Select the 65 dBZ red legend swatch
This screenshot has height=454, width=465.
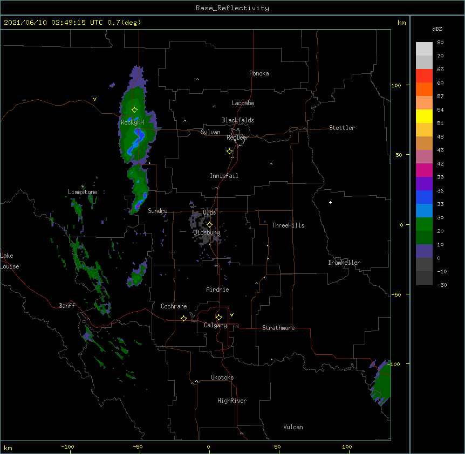point(424,75)
